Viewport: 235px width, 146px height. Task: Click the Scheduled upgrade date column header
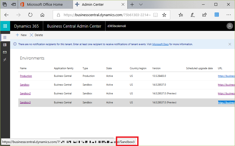199,68
